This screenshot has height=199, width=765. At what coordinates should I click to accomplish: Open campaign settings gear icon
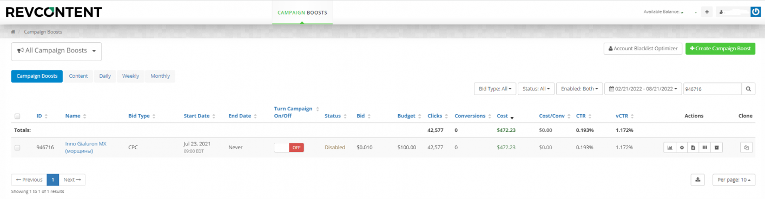click(x=682, y=147)
